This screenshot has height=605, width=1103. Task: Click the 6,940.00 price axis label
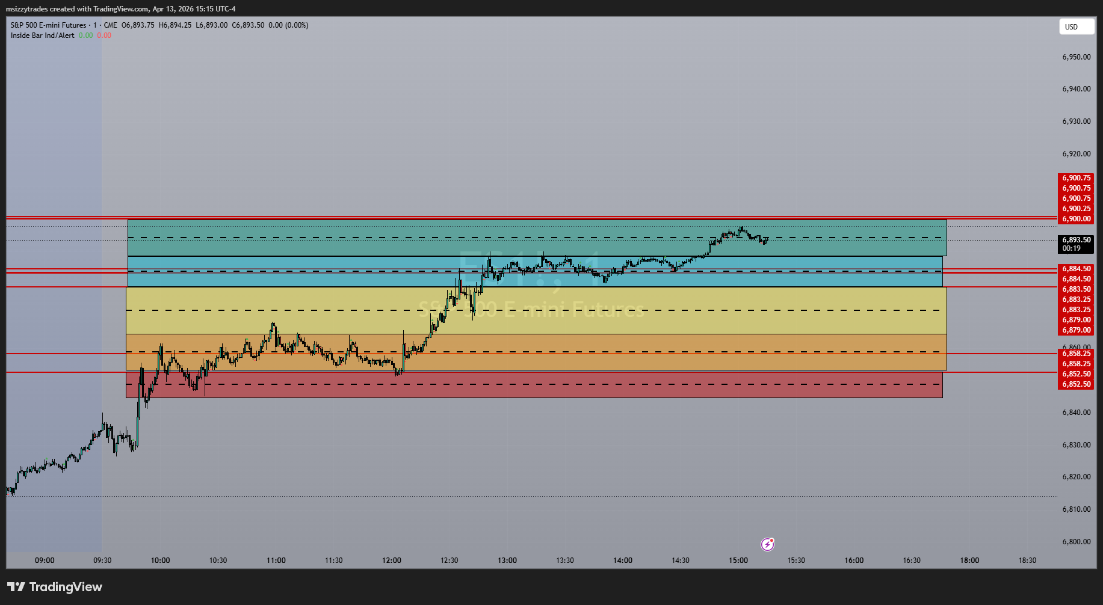click(1076, 89)
